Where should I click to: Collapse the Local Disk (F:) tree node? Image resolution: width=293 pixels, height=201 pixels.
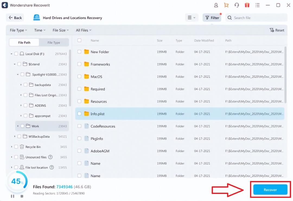click(11, 54)
